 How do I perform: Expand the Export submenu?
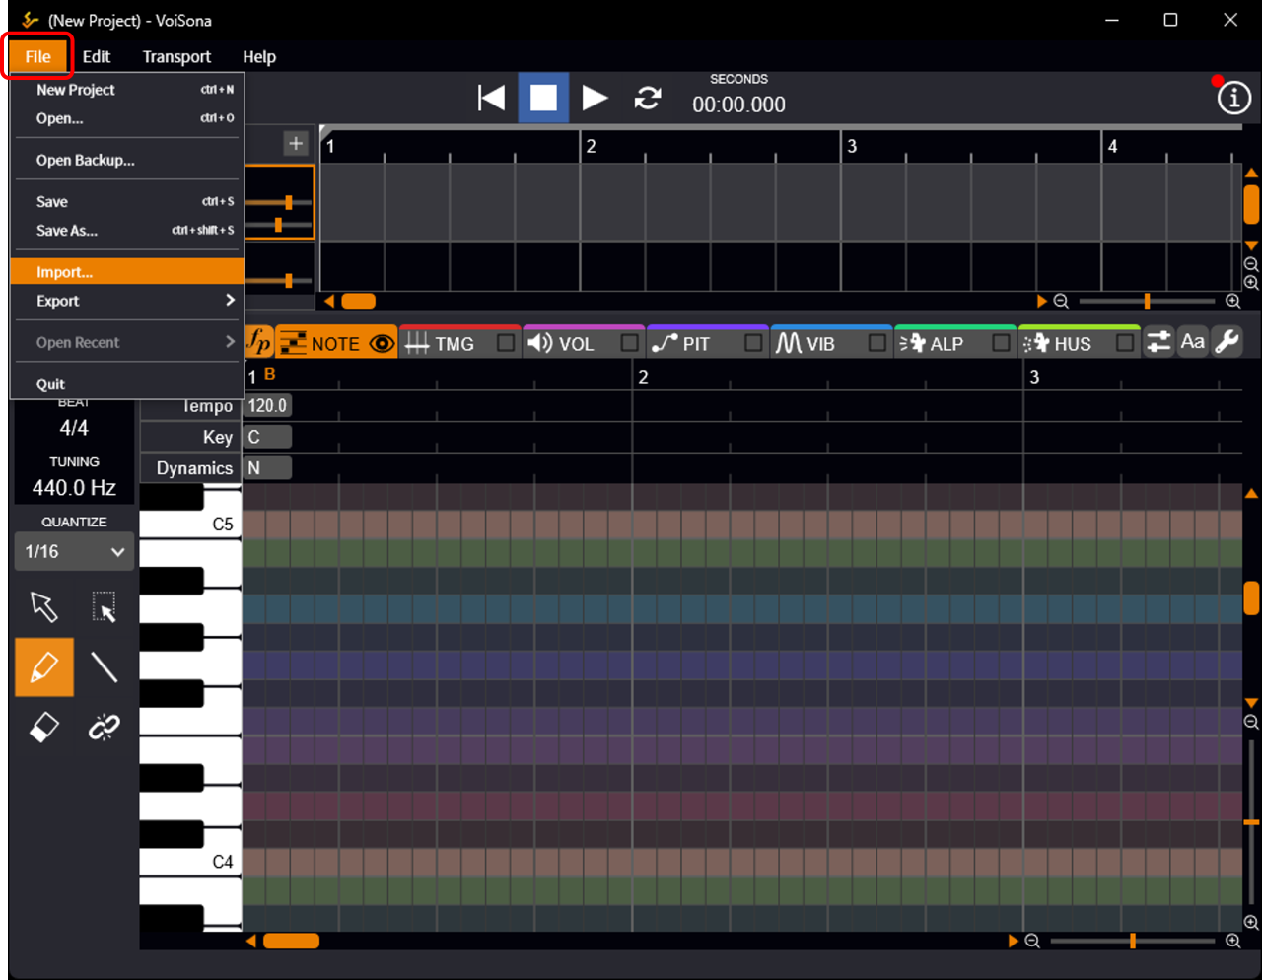click(x=126, y=301)
